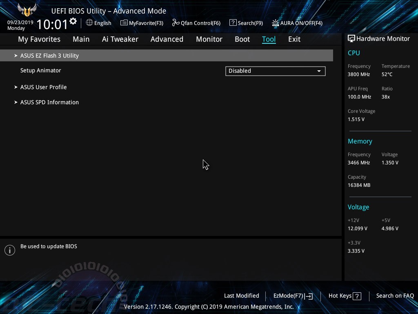The width and height of the screenshot is (418, 314).
Task: Click the settings gear next to the clock
Action: pos(73,21)
